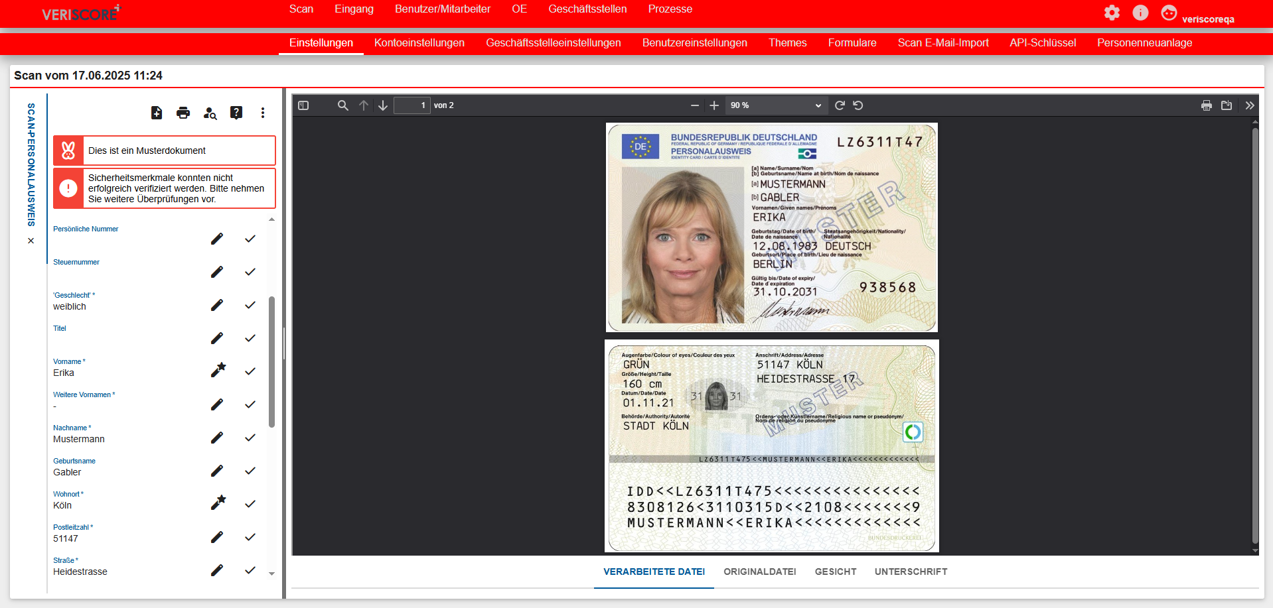1273x608 pixels.
Task: Toggle the PDF viewer sidebar
Action: coord(303,105)
